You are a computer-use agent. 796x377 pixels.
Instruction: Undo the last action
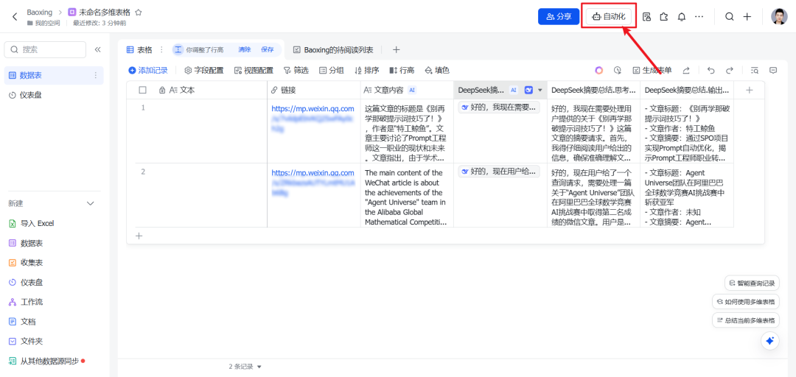711,71
